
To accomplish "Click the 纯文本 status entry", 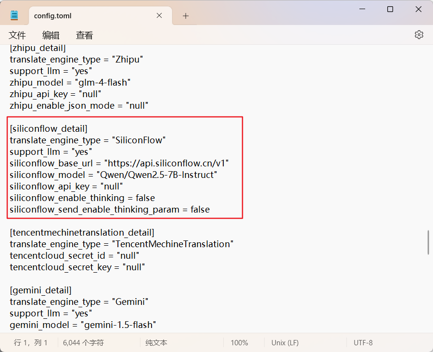I will point(156,342).
